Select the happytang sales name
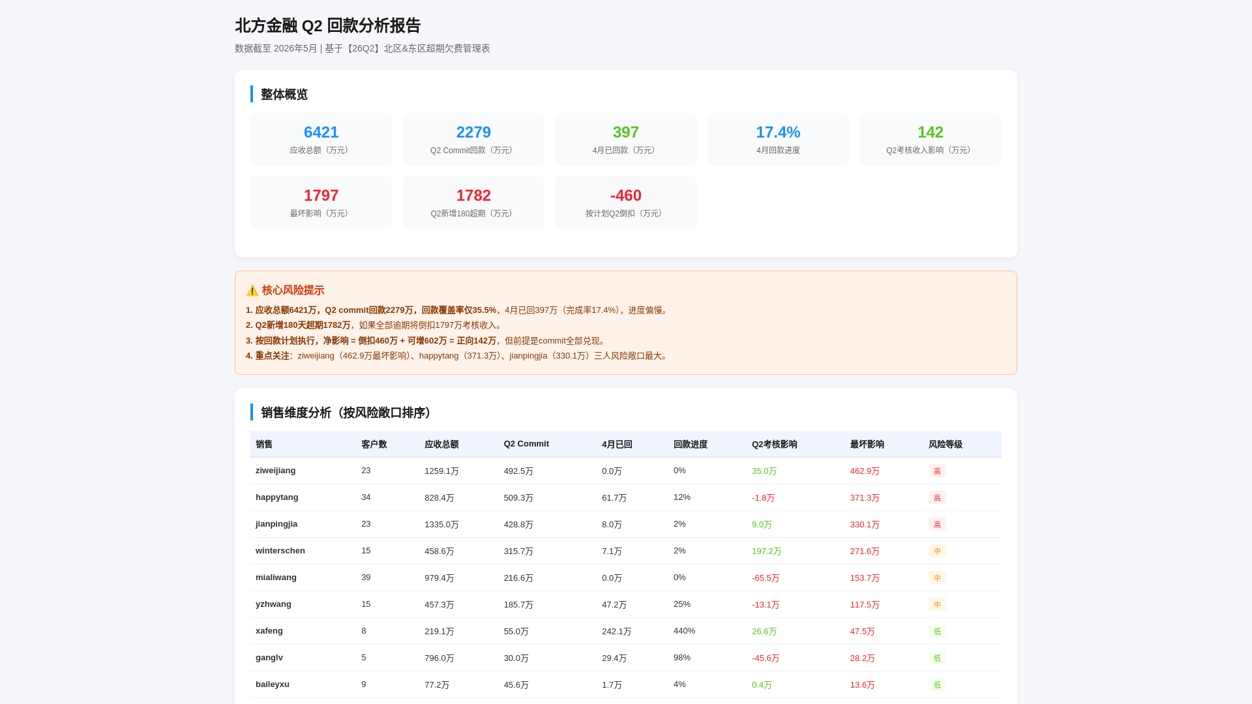Viewport: 1252px width, 704px height. (x=276, y=497)
